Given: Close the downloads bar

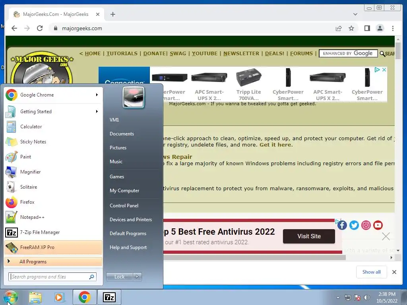Looking at the screenshot, I should coord(394,272).
